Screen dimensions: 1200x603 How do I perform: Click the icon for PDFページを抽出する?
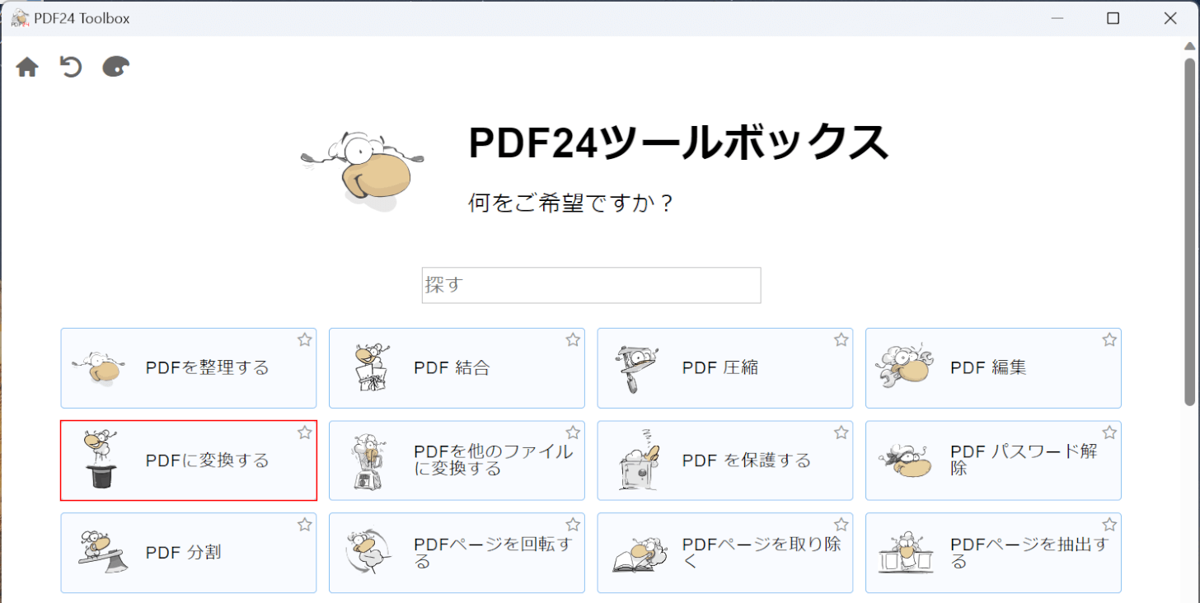pos(905,553)
